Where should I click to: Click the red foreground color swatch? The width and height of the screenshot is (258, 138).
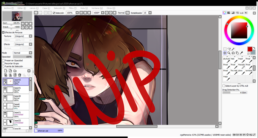pyautogui.click(x=250, y=49)
